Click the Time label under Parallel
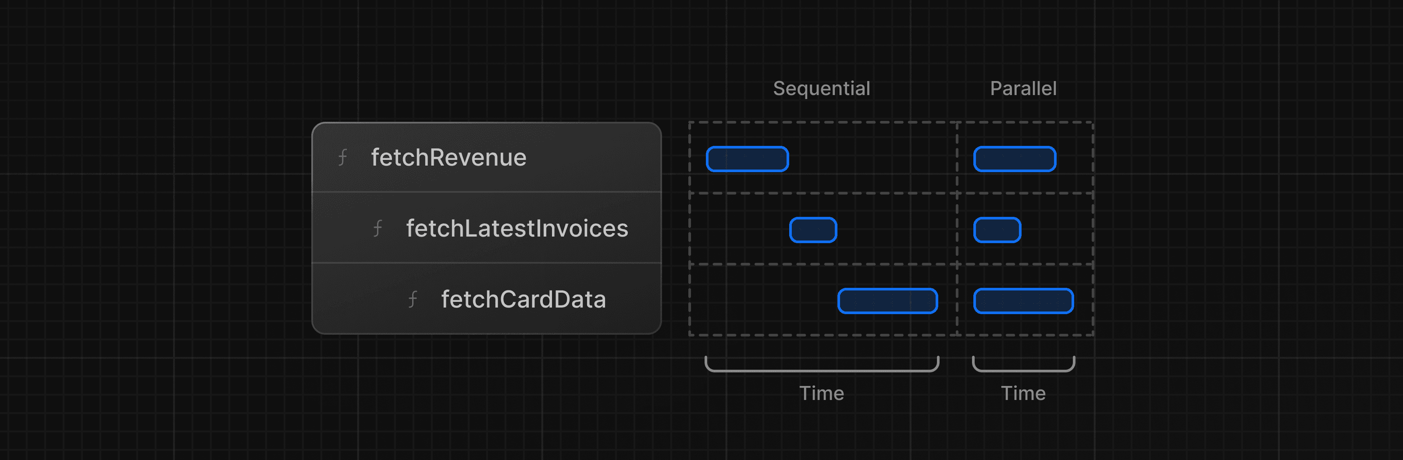 (1024, 393)
